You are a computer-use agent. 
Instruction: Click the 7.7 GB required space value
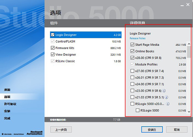[x=117, y=120]
